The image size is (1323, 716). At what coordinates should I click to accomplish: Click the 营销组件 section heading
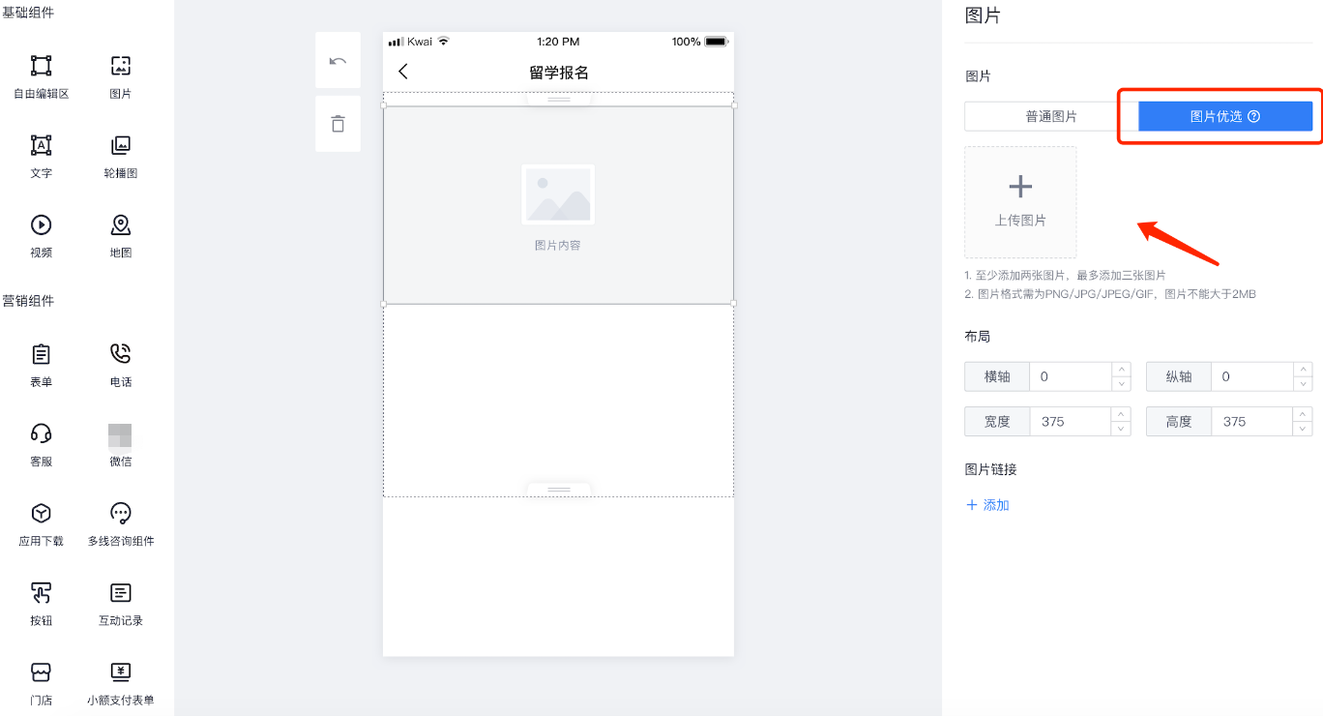(x=29, y=301)
